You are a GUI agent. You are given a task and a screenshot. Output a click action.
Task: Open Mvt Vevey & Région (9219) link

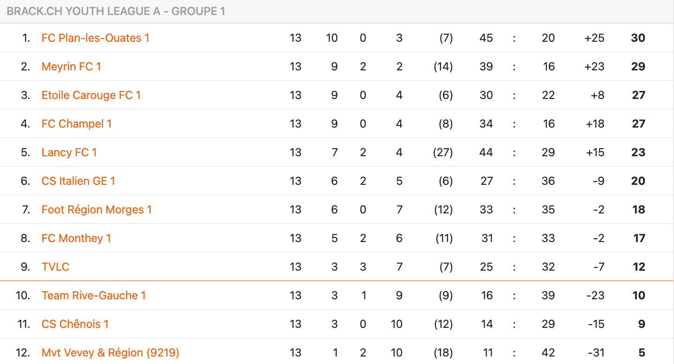point(110,353)
